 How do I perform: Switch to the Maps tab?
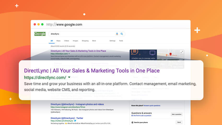tap(59, 41)
